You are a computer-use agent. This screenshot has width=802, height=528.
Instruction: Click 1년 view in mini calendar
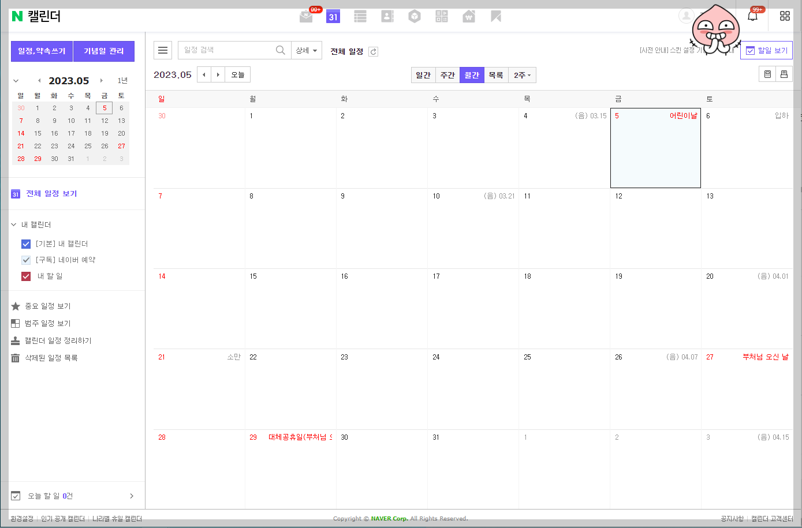point(122,81)
